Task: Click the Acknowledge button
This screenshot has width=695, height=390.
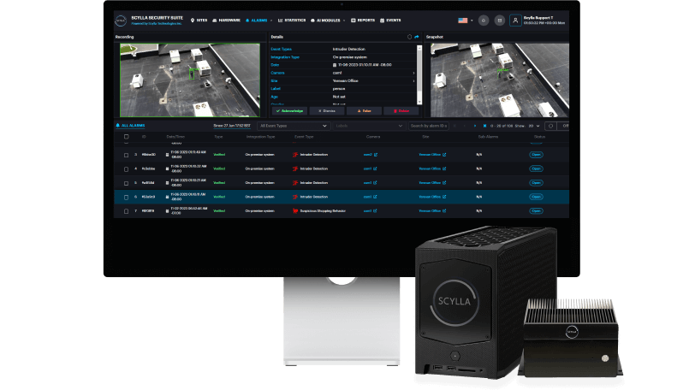Action: coord(289,110)
